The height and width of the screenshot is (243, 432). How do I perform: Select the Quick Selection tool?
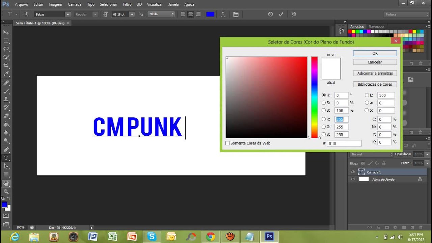coord(6,57)
